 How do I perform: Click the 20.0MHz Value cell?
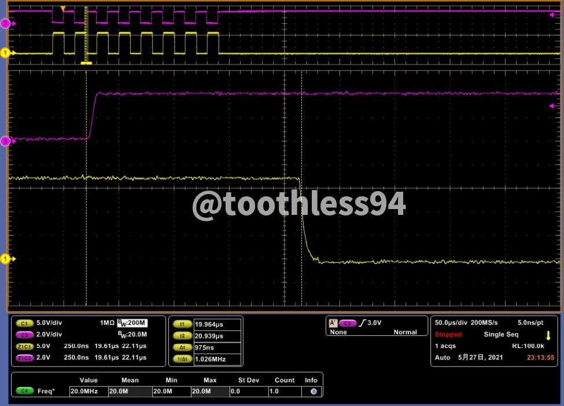tap(89, 391)
